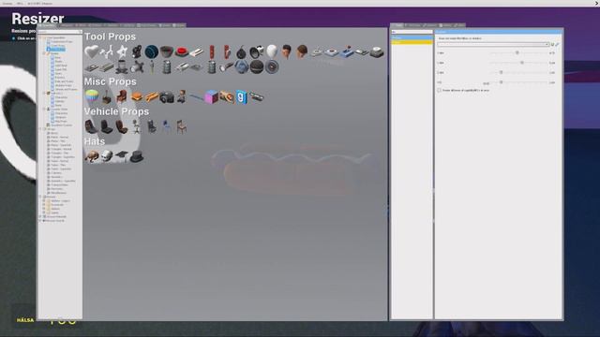Adjust the XYZ slider handle

501,82
